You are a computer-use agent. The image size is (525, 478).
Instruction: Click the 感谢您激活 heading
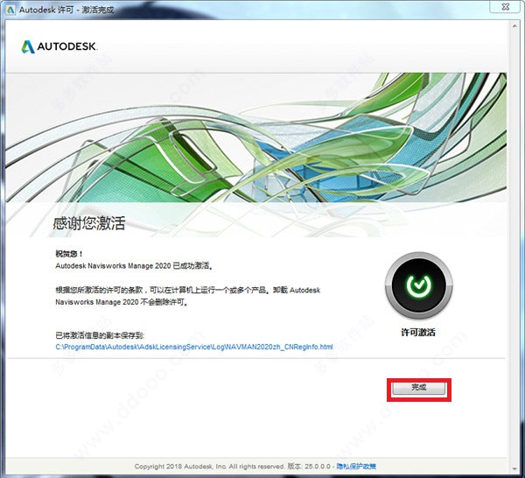pos(88,223)
